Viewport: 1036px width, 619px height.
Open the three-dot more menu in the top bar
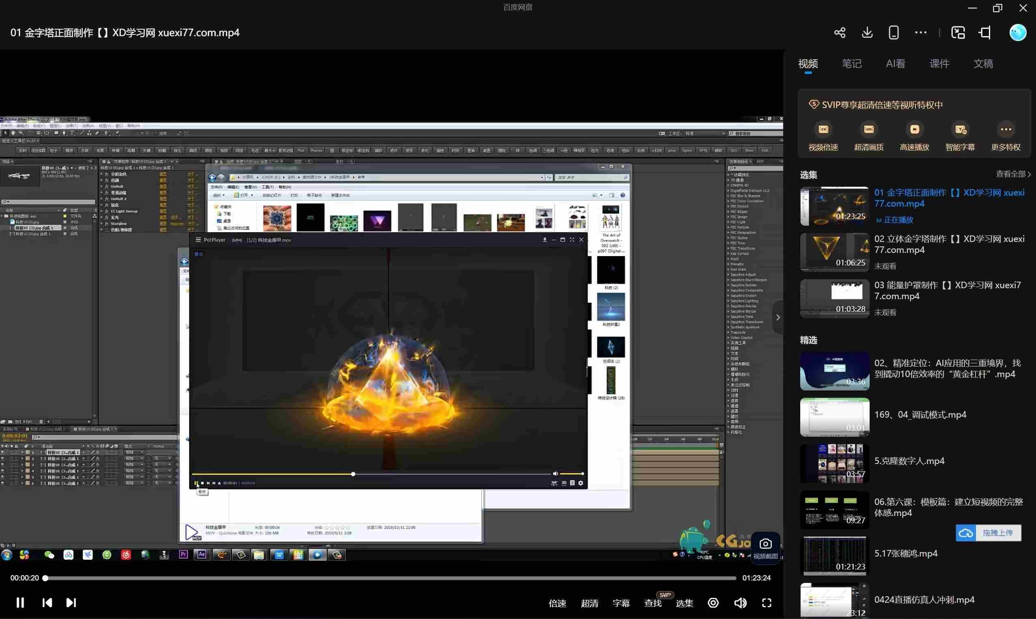point(920,32)
